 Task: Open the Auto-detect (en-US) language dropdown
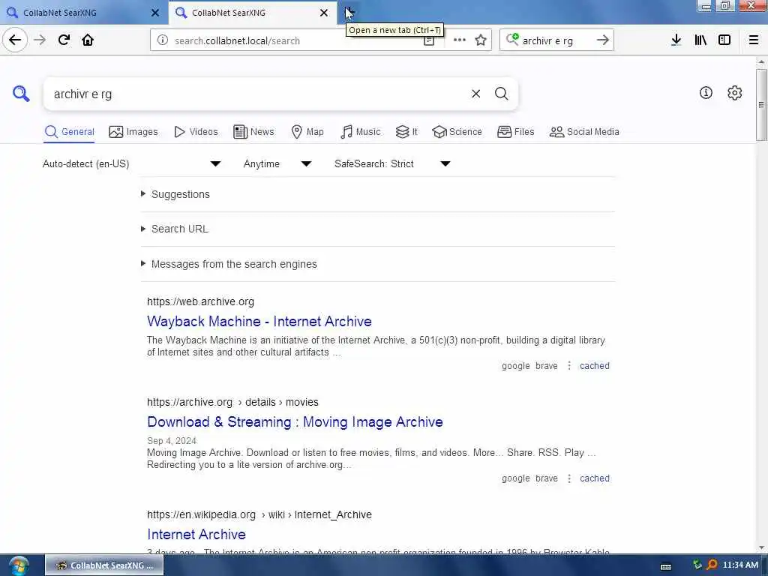pos(131,163)
